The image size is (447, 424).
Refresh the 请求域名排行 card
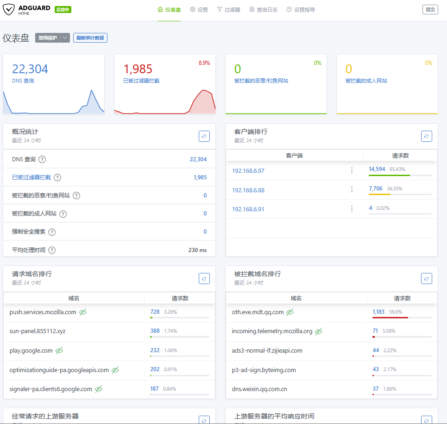coord(204,278)
